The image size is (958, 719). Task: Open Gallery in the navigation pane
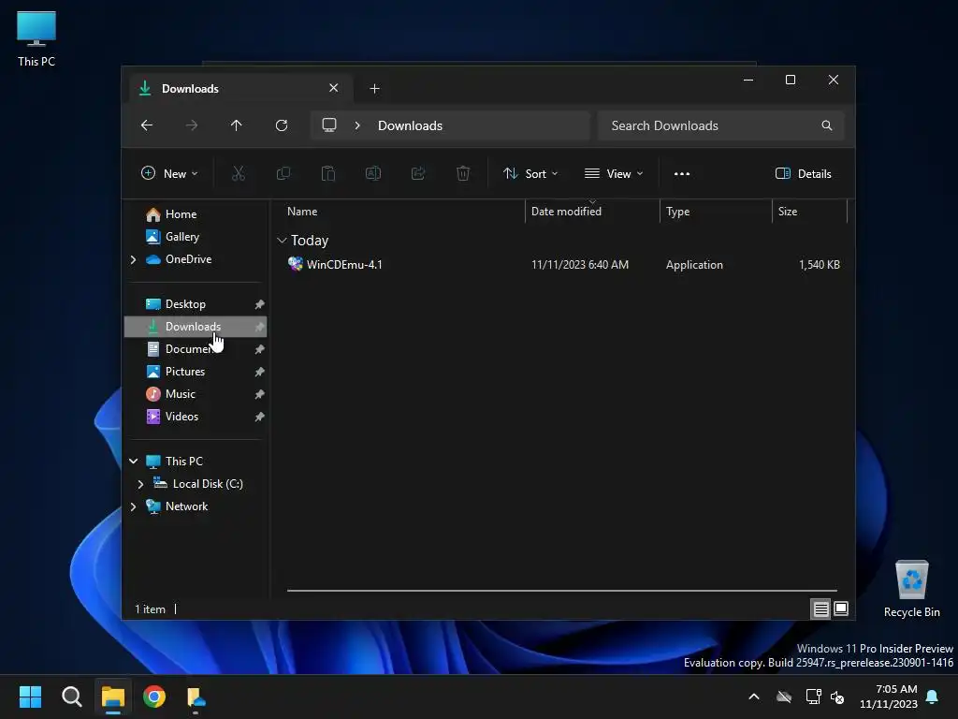coord(182,237)
